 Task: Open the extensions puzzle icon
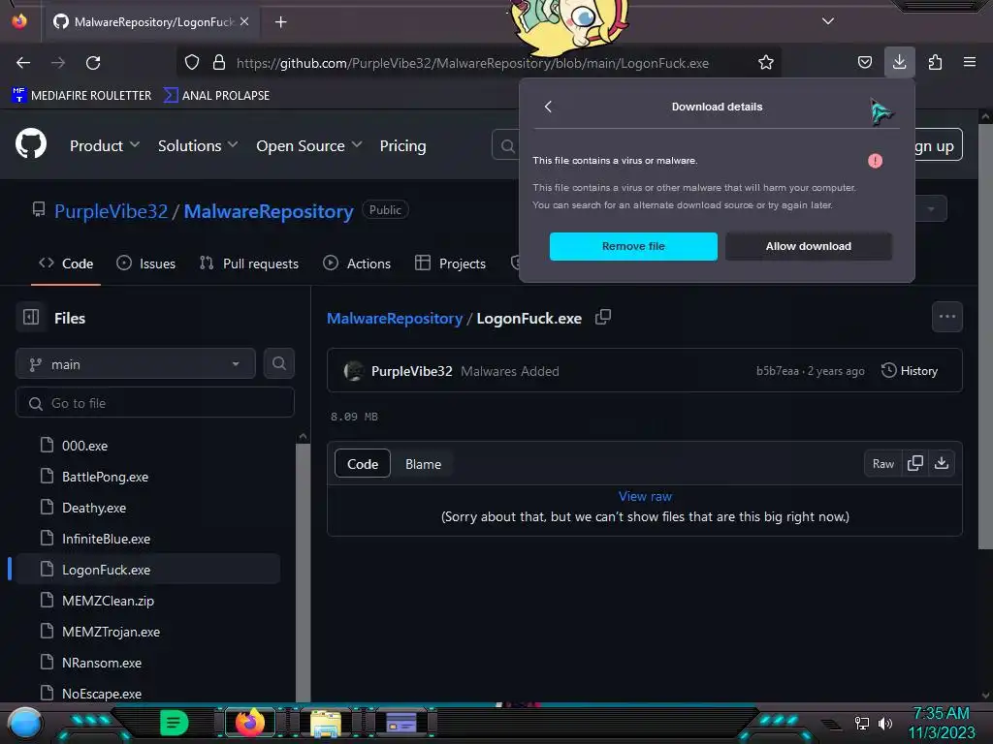tap(935, 63)
